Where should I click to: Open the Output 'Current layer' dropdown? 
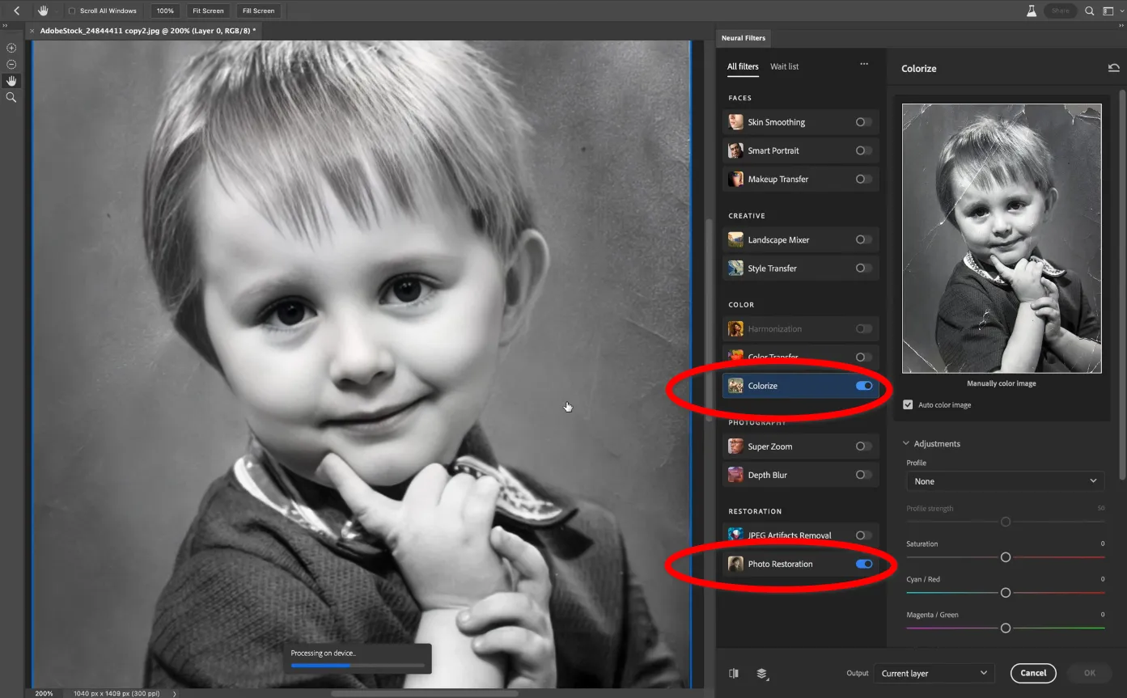pos(934,672)
